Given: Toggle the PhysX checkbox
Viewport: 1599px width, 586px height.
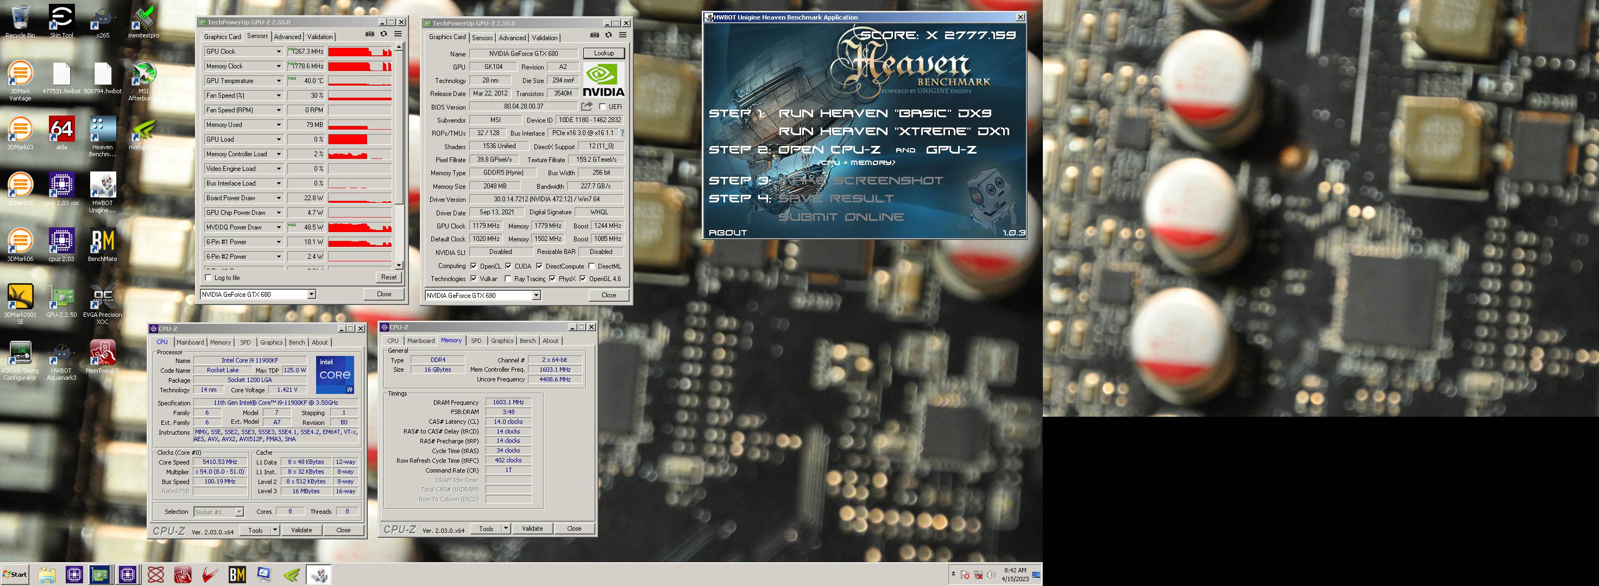Looking at the screenshot, I should 552,278.
